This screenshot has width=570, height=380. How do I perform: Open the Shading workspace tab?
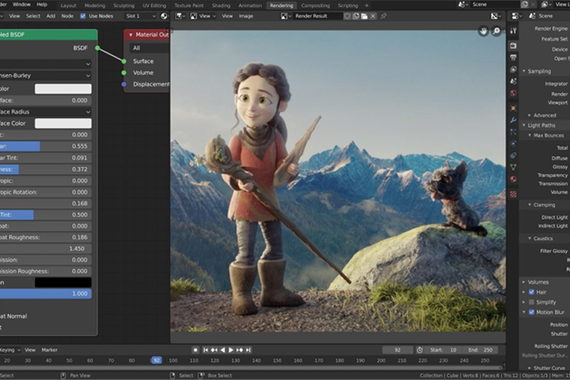(220, 5)
